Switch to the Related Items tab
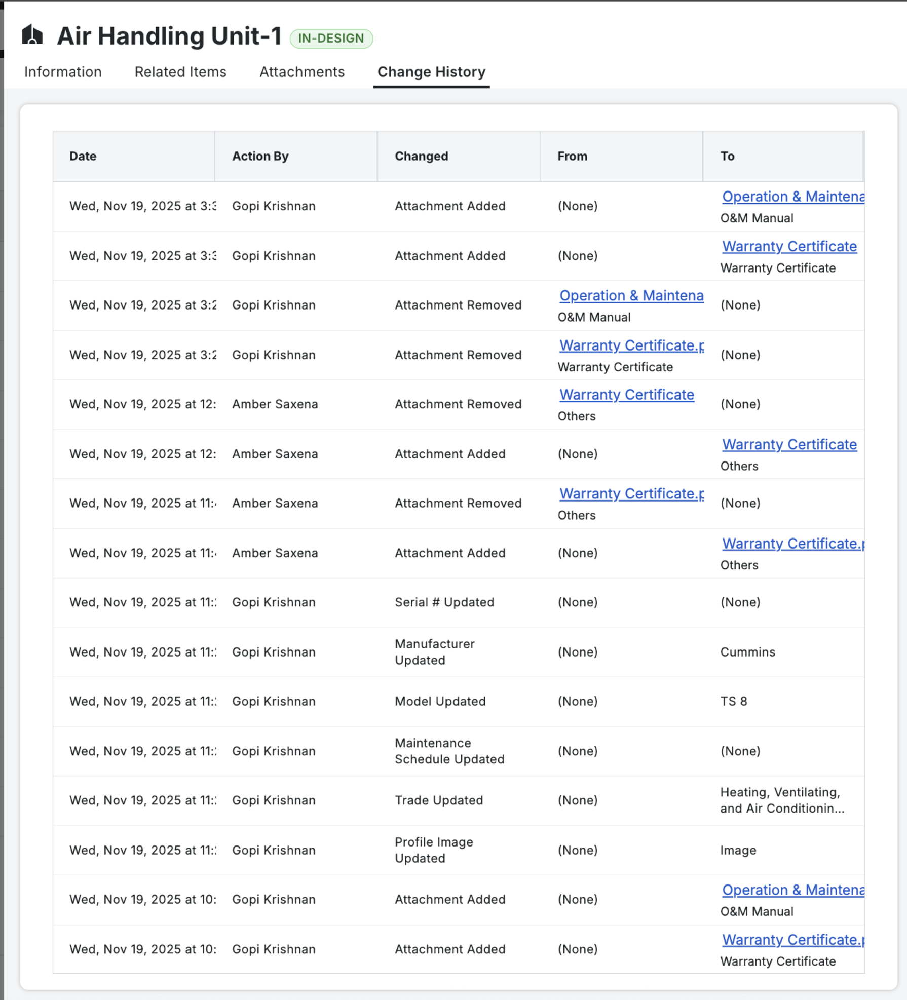Image resolution: width=907 pixels, height=1000 pixels. pos(180,72)
